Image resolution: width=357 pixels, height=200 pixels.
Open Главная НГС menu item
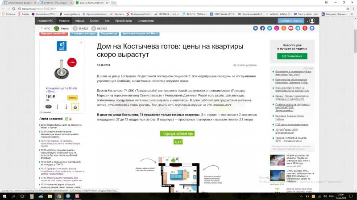(x=46, y=20)
